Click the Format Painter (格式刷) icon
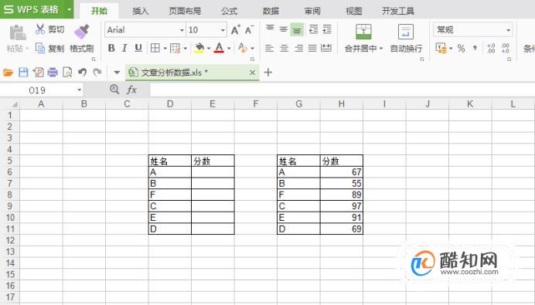 81,32
